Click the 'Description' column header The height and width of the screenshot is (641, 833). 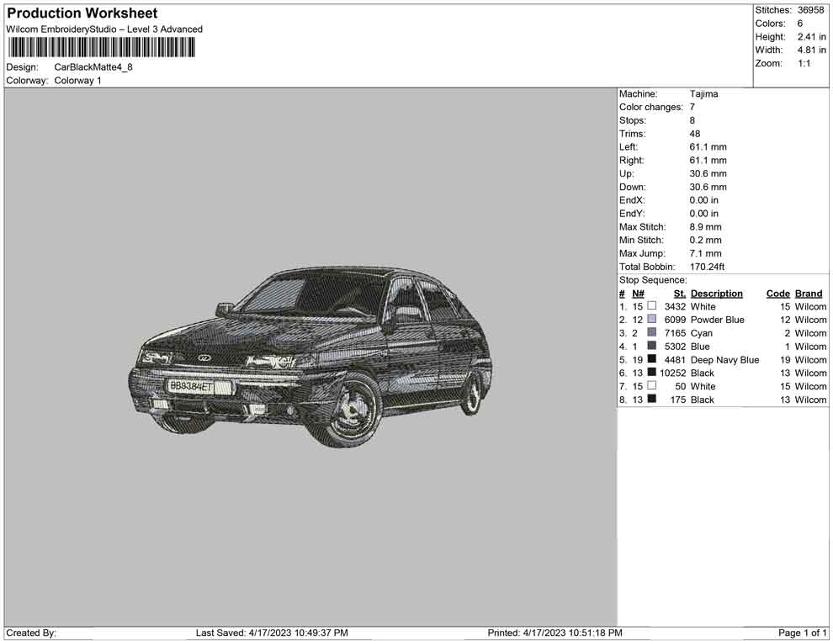(x=717, y=293)
